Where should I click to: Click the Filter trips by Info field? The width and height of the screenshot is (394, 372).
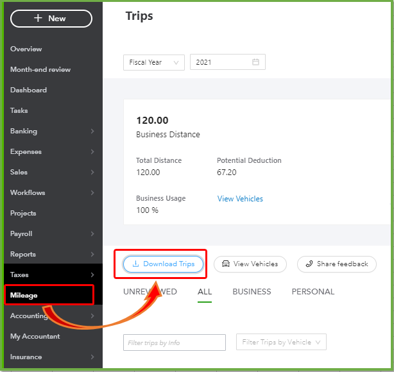pyautogui.click(x=174, y=342)
